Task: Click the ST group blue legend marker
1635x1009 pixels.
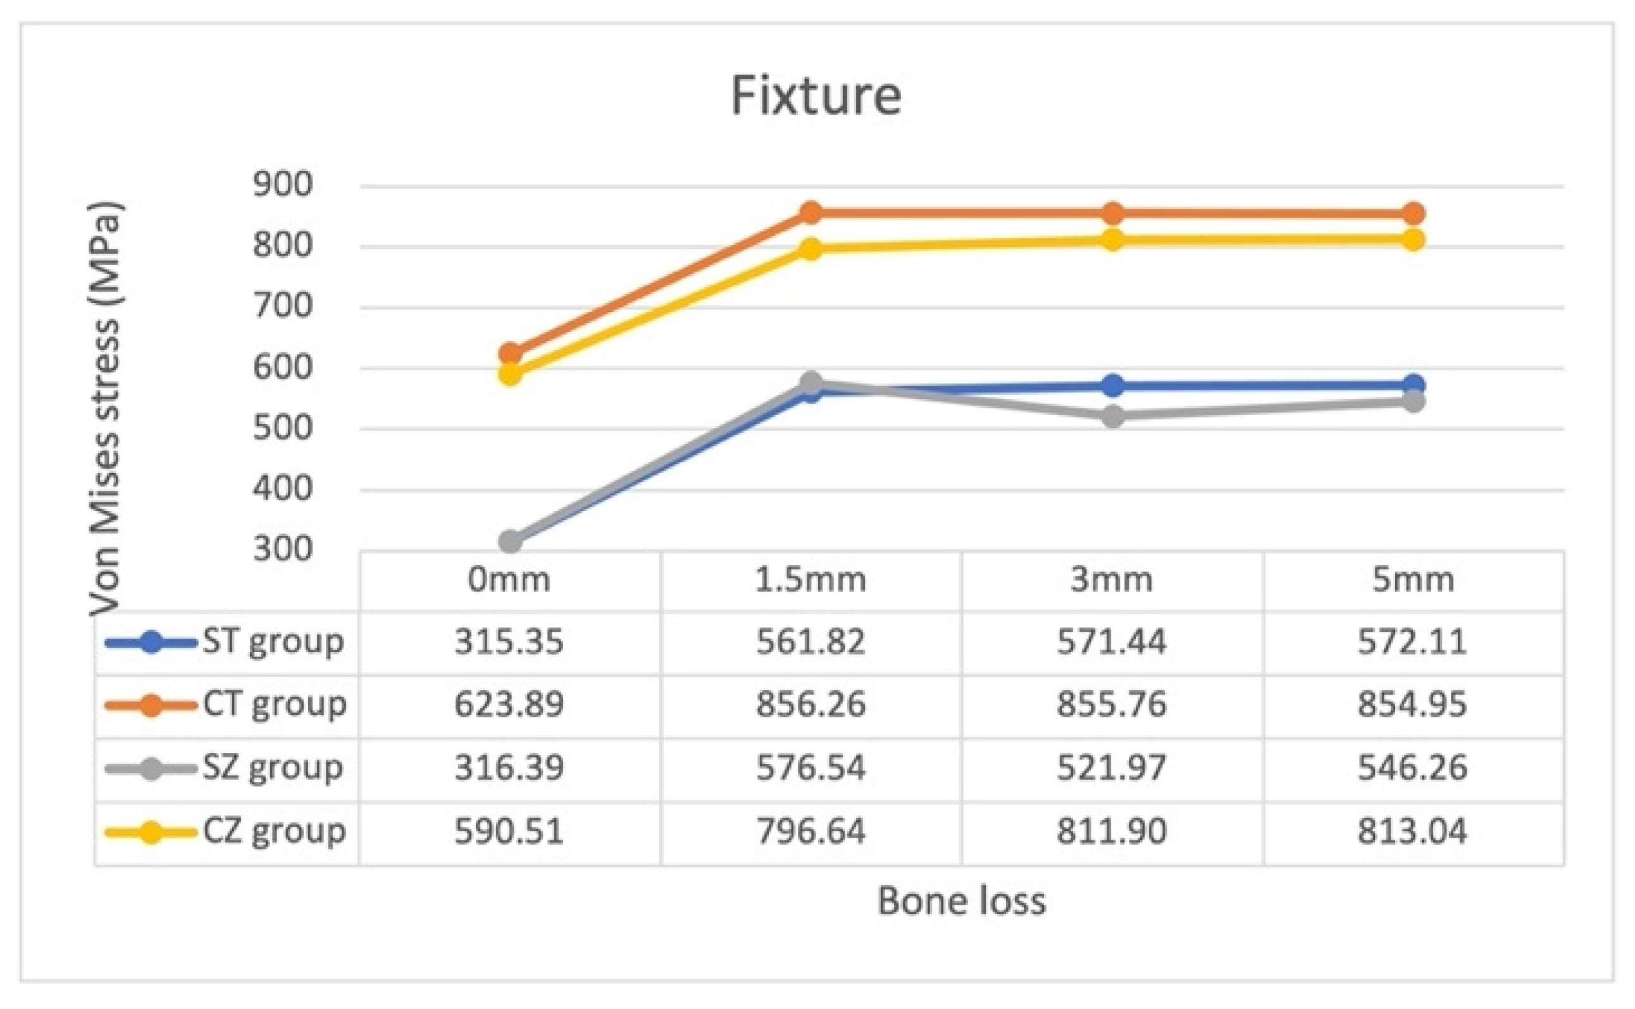Action: [151, 642]
